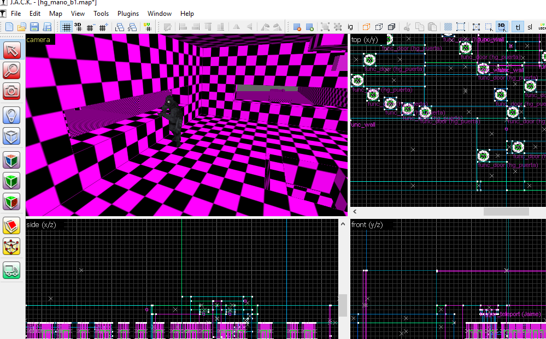Viewport: 546px width, 339px height.
Task: Cut selection with scissors icon
Action: click(407, 27)
